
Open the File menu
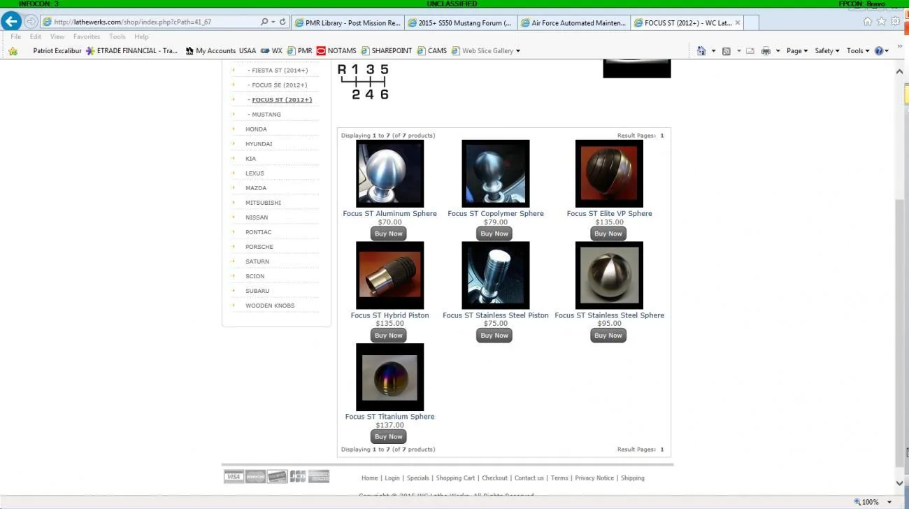(15, 37)
